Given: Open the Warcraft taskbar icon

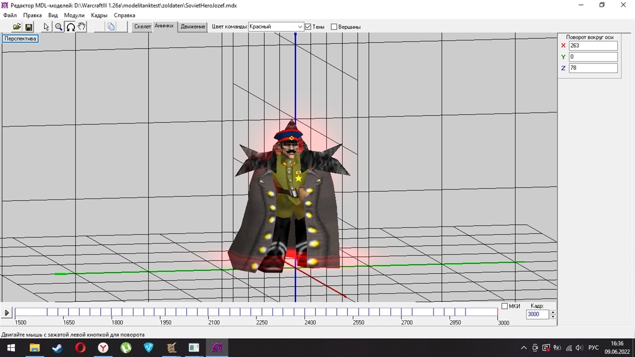Looking at the screenshot, I should point(171,348).
